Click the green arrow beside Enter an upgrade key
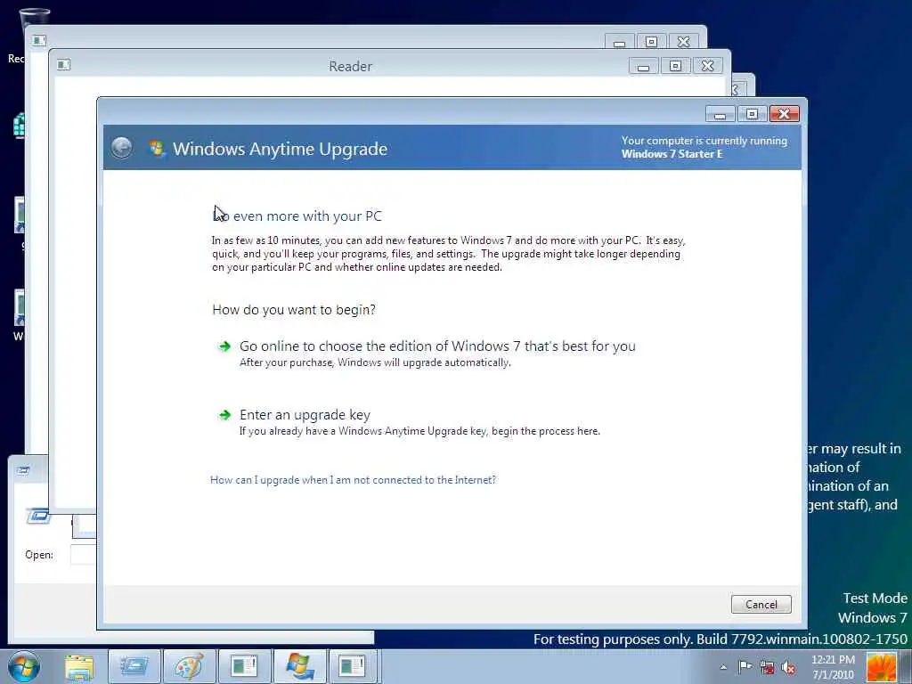 [x=224, y=415]
